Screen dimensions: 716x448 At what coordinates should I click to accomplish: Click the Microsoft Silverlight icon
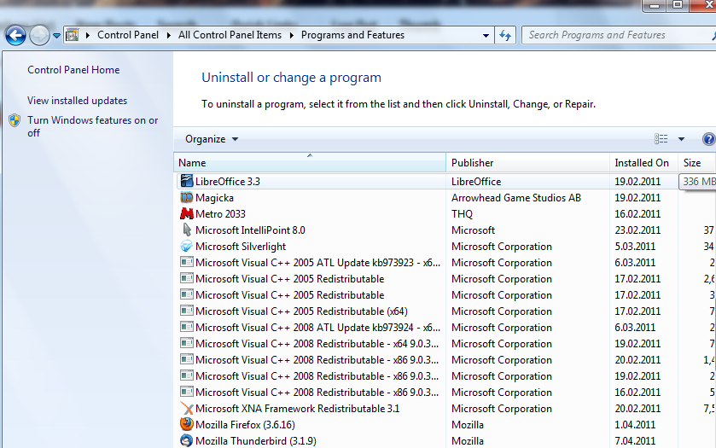[186, 246]
